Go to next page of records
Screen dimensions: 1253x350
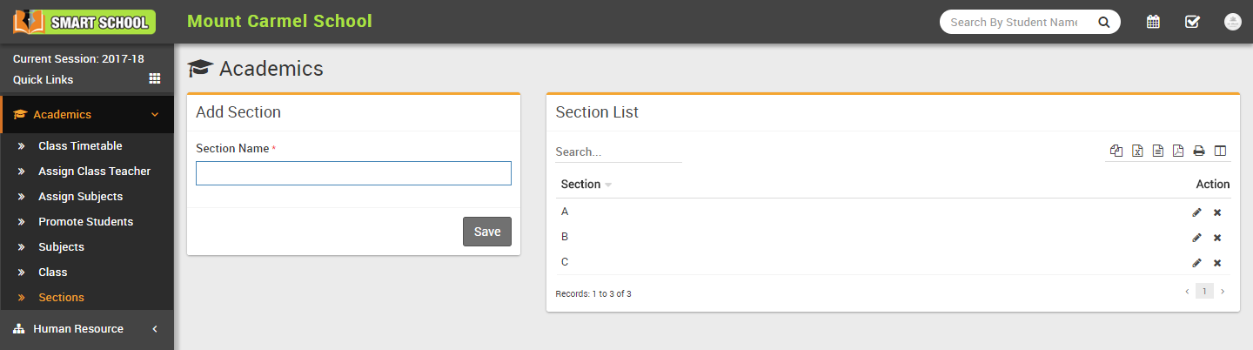[x=1223, y=292]
